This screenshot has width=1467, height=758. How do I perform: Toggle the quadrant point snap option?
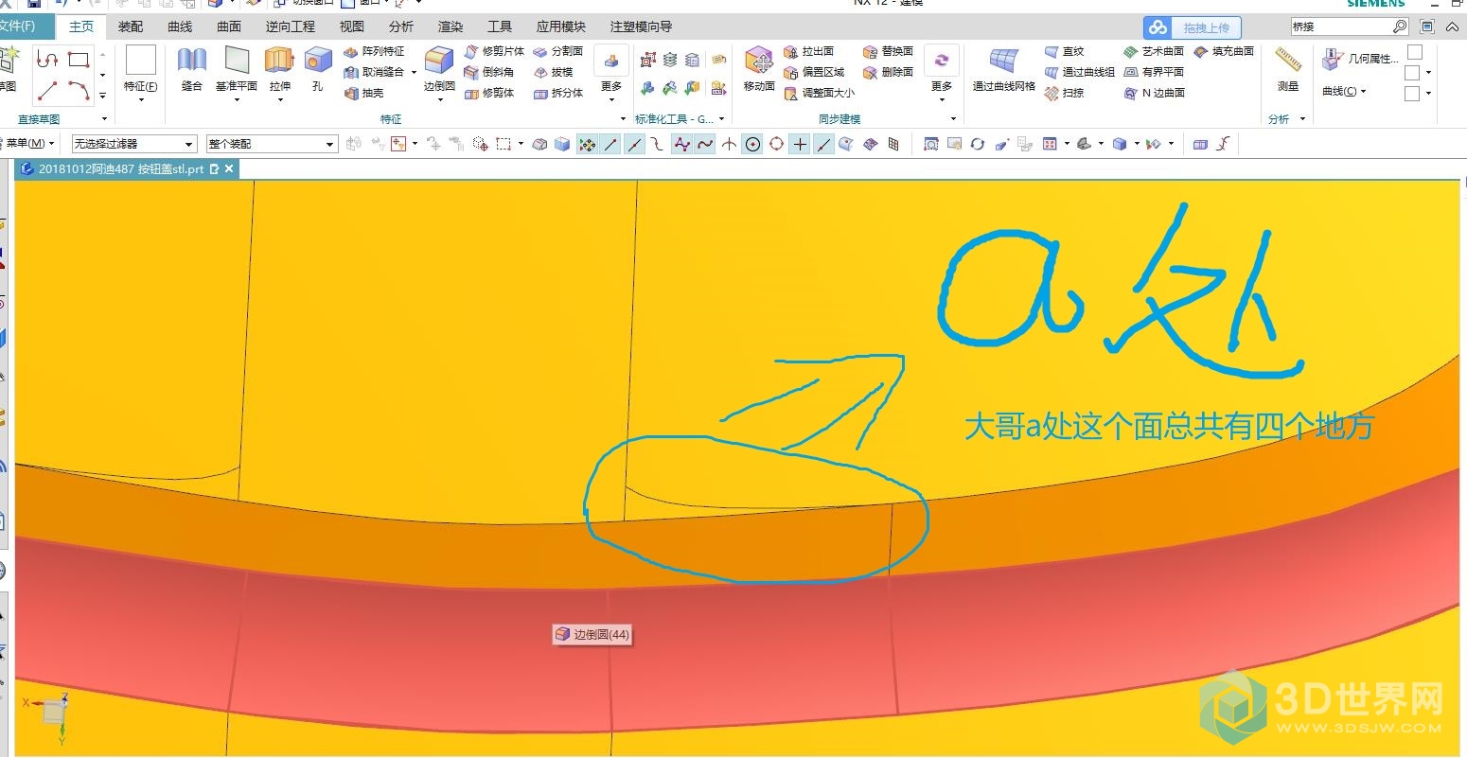[x=776, y=144]
